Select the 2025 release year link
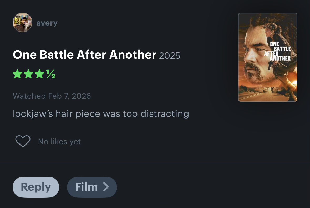 tap(170, 56)
